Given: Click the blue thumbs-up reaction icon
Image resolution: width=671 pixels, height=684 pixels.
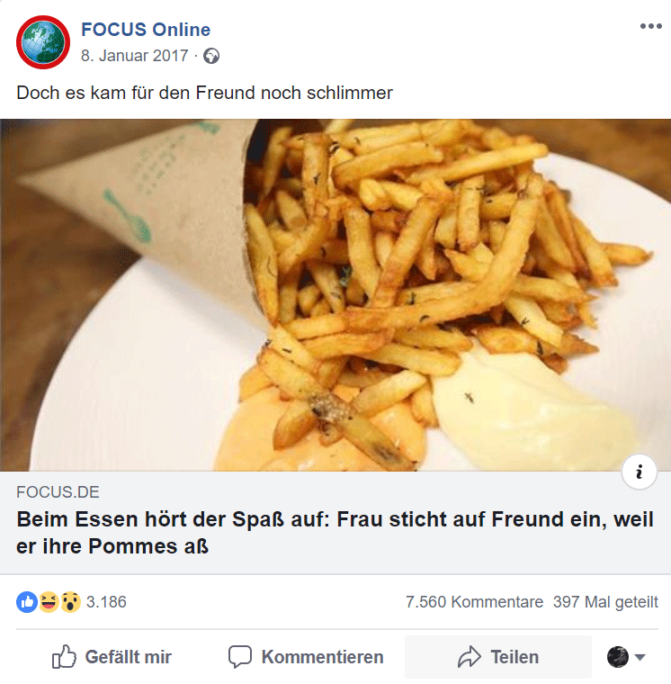Looking at the screenshot, I should pyautogui.click(x=27, y=602).
